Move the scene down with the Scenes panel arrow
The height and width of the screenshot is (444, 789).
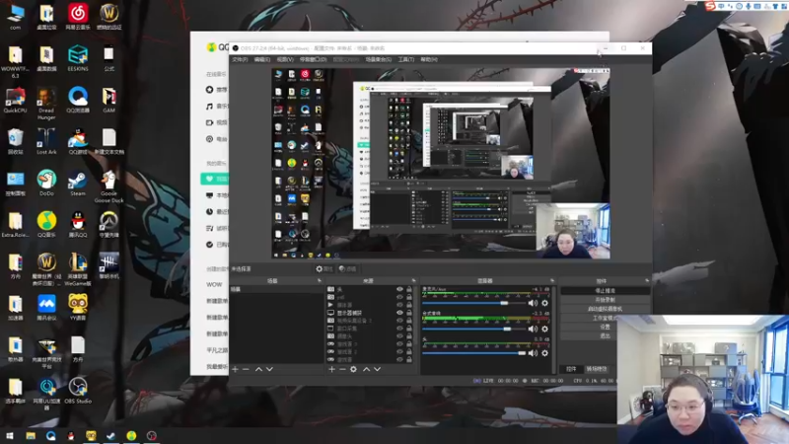point(269,369)
